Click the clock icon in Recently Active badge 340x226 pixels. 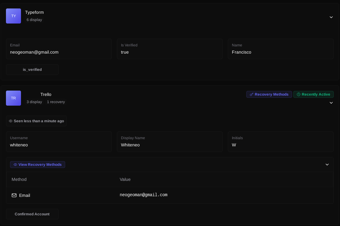tap(298, 94)
